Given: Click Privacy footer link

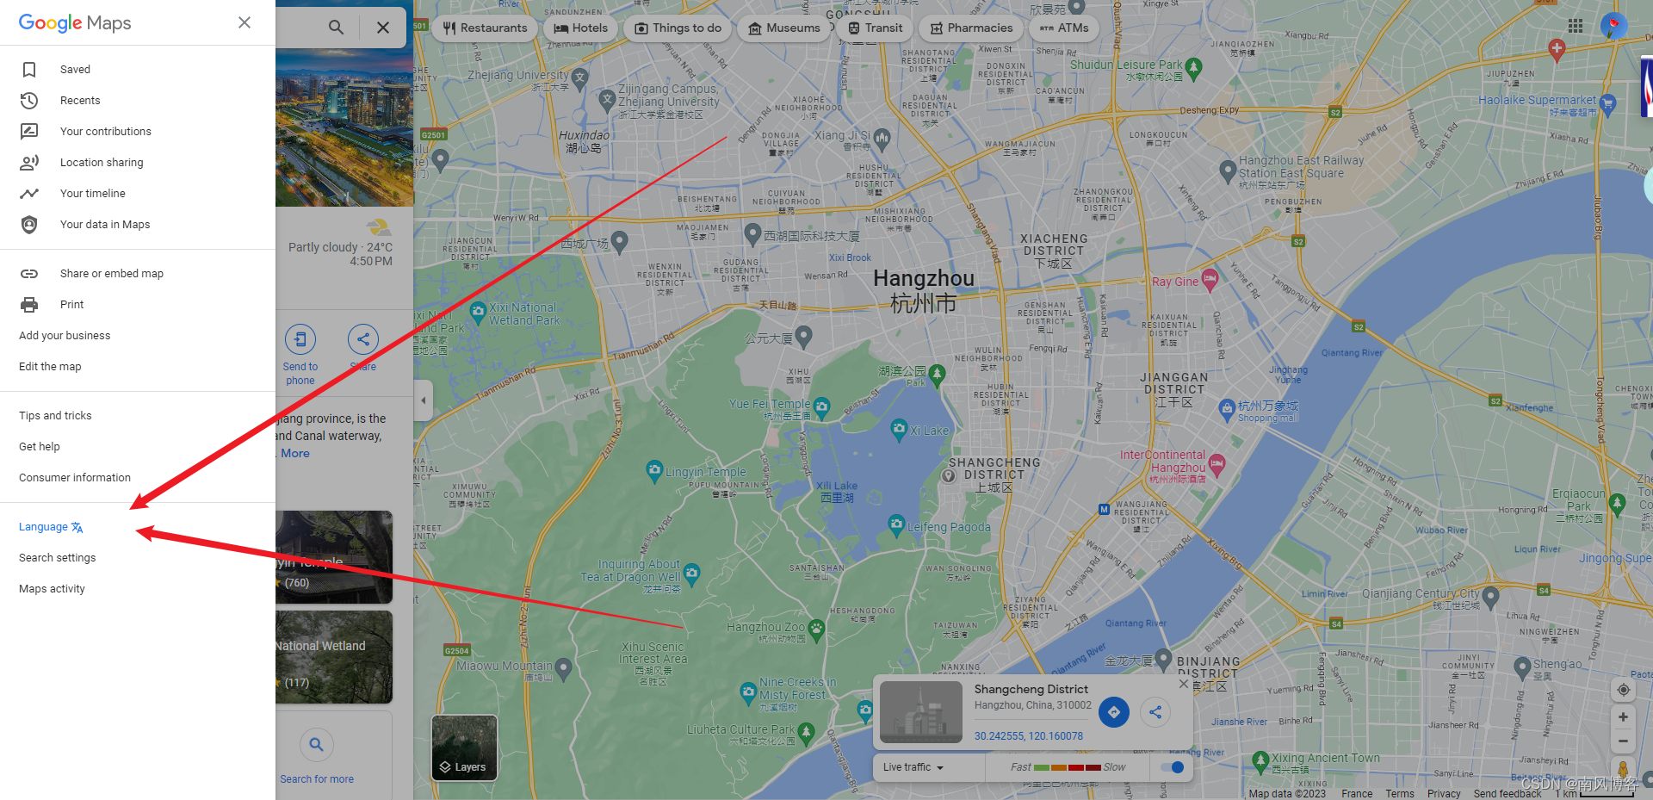Looking at the screenshot, I should (x=1444, y=794).
